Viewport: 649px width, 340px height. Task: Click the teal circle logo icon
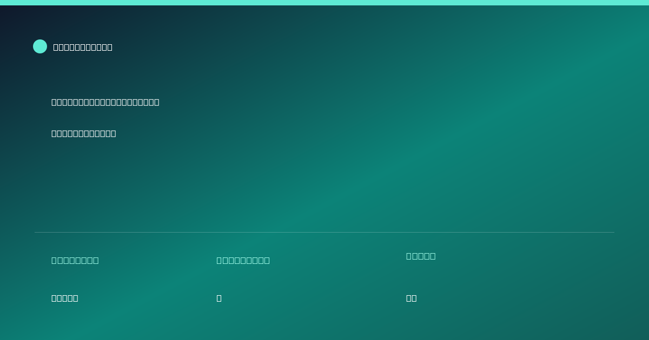pyautogui.click(x=40, y=46)
